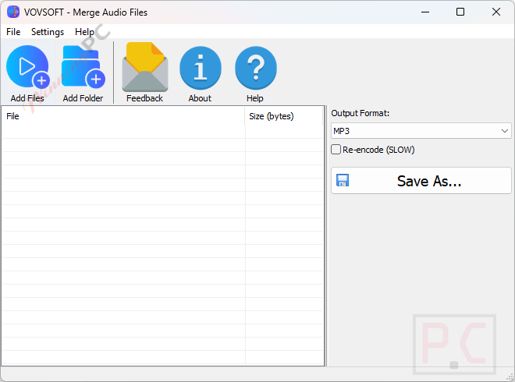515x382 pixels.
Task: Open the Feedback envelope icon
Action: (145, 67)
